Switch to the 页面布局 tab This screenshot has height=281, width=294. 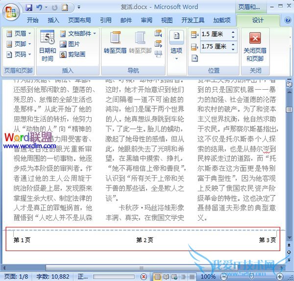point(79,20)
